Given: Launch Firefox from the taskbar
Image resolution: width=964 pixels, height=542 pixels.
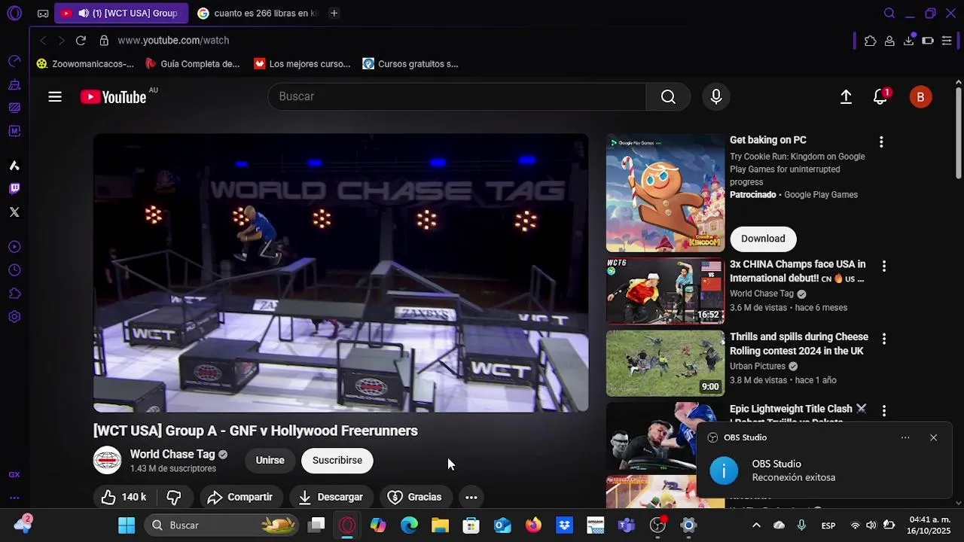Looking at the screenshot, I should pyautogui.click(x=533, y=525).
